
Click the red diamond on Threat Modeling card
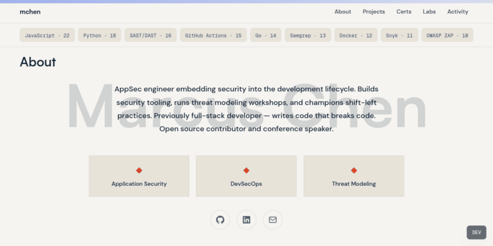click(354, 170)
